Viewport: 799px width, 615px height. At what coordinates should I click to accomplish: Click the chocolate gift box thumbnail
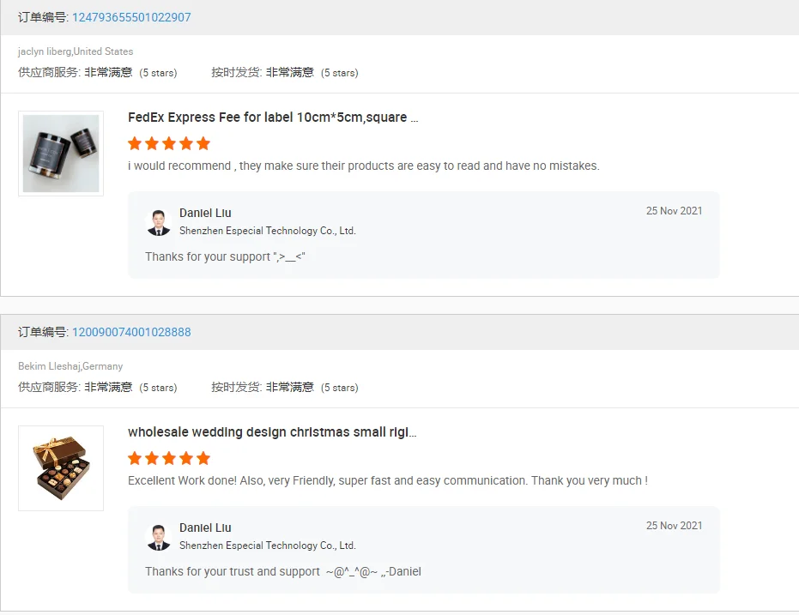point(61,468)
